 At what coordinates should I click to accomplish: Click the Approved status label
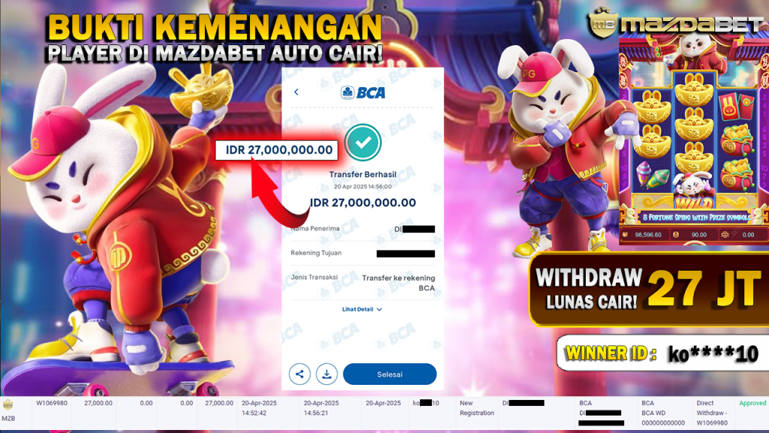click(752, 403)
